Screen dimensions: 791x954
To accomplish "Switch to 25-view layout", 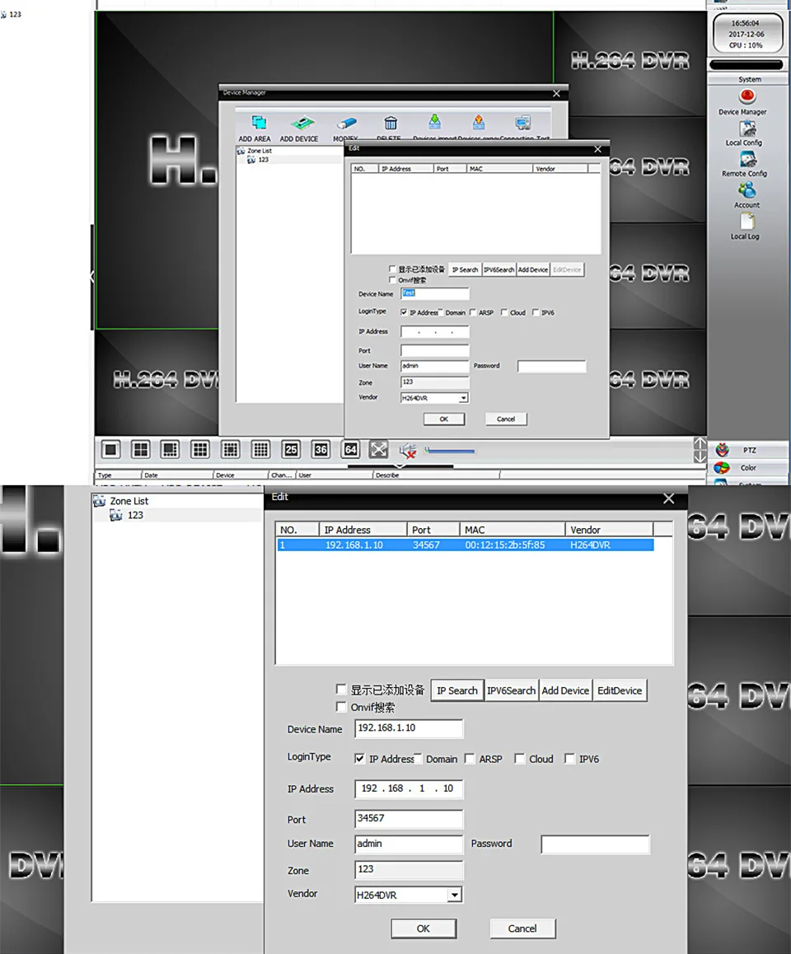I will point(291,450).
